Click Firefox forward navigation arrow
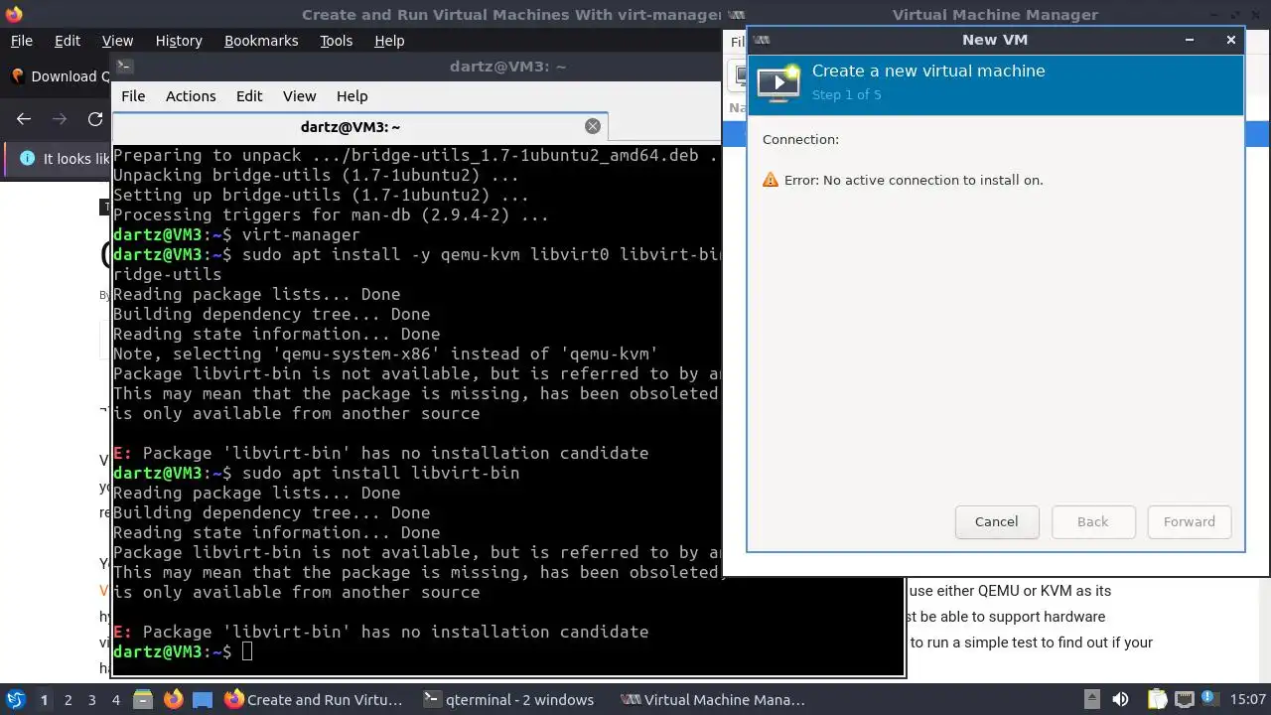 point(60,119)
